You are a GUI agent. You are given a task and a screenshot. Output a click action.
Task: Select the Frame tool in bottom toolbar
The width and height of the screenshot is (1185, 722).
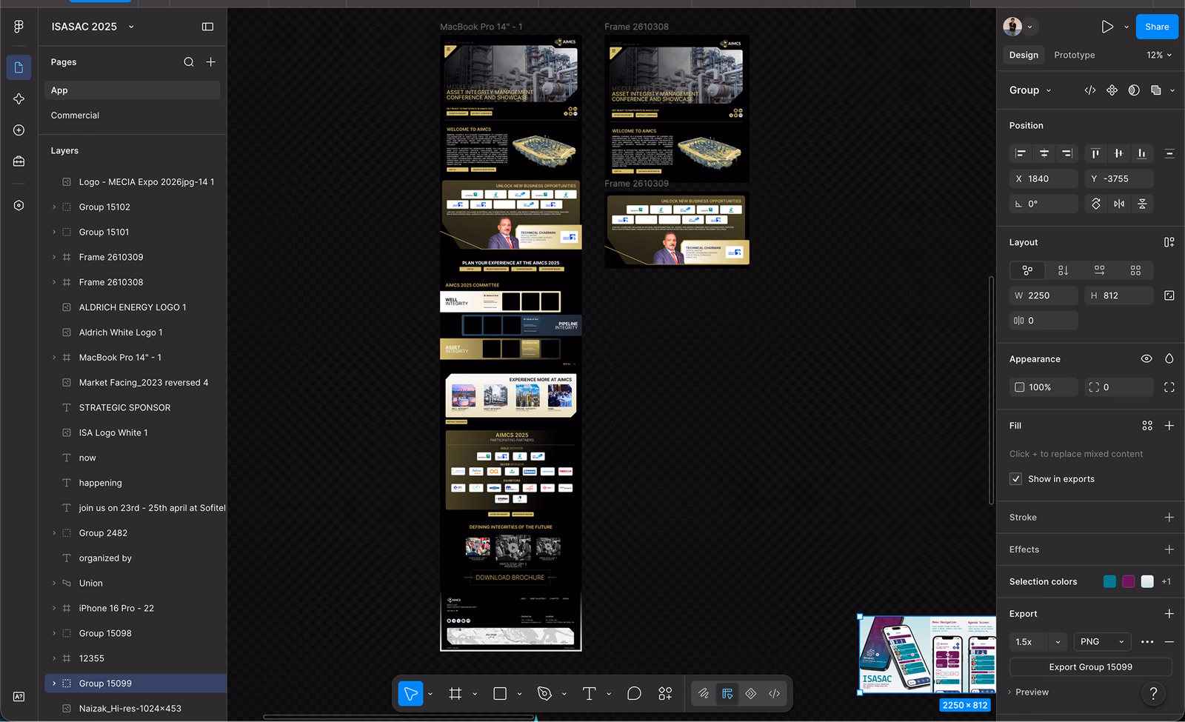(x=455, y=694)
